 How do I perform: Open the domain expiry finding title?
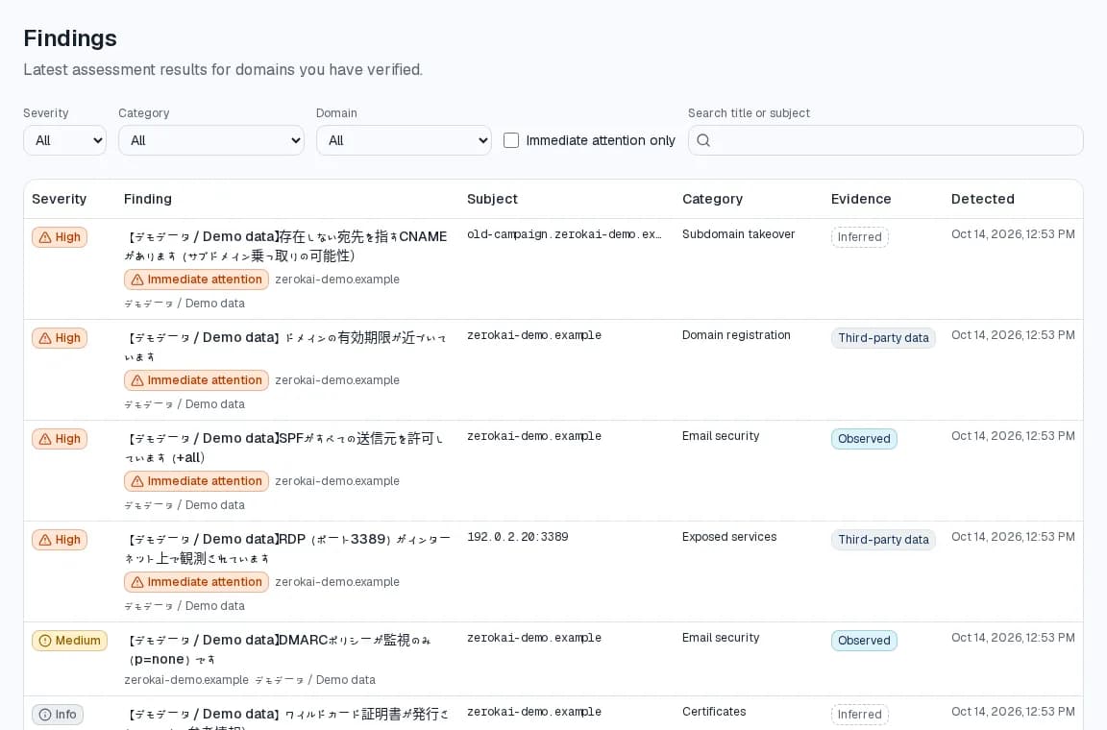pyautogui.click(x=286, y=347)
